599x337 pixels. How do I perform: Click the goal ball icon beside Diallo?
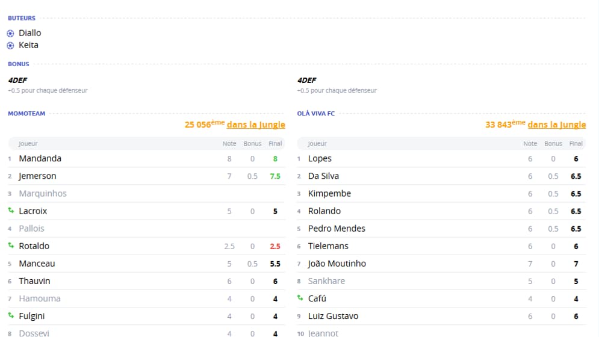click(x=10, y=34)
